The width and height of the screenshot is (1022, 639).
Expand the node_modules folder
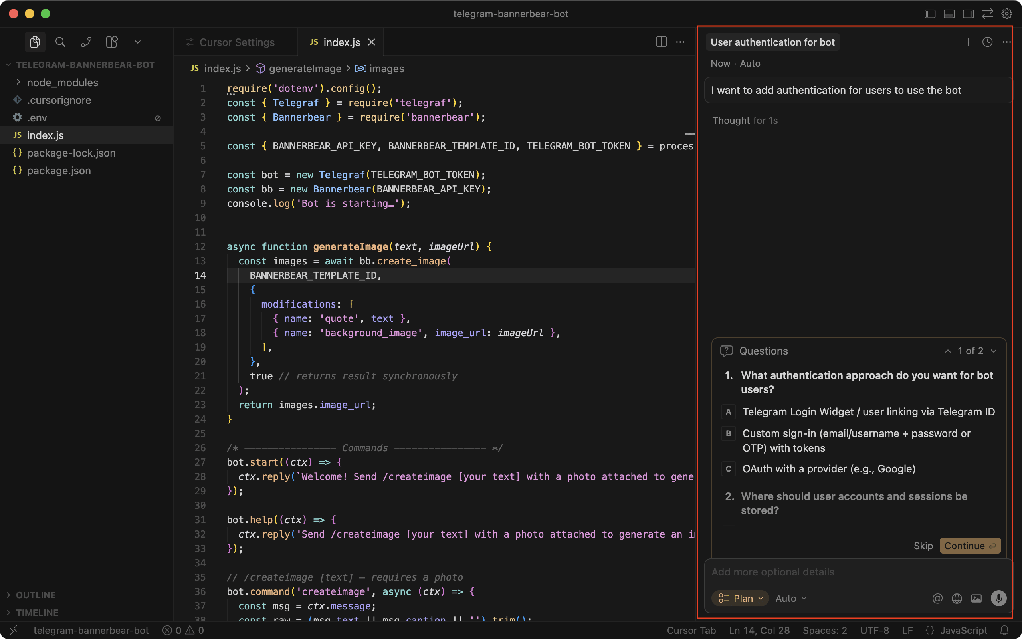coord(62,82)
